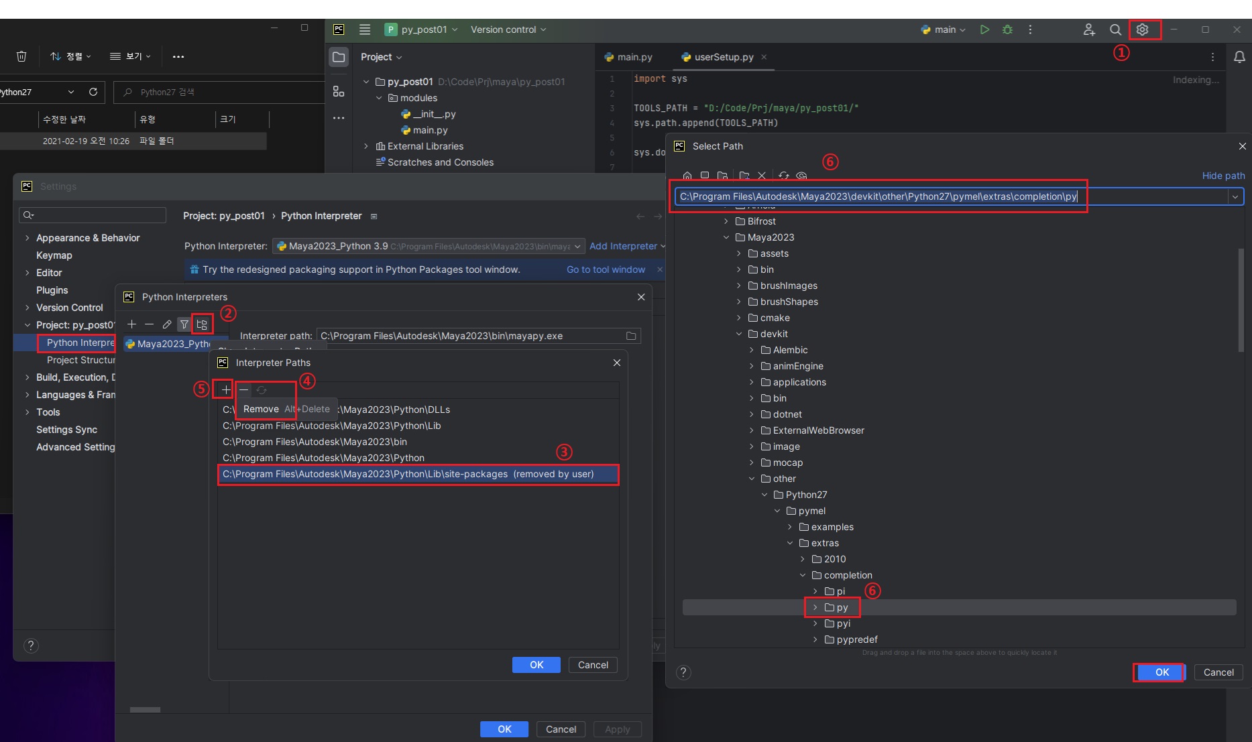Click the trash icon in file explorer

click(x=21, y=56)
